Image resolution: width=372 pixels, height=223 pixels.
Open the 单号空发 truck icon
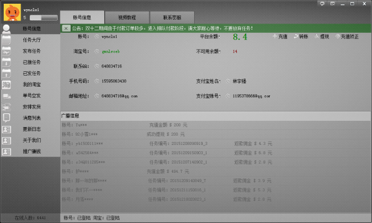pyautogui.click(x=6, y=96)
